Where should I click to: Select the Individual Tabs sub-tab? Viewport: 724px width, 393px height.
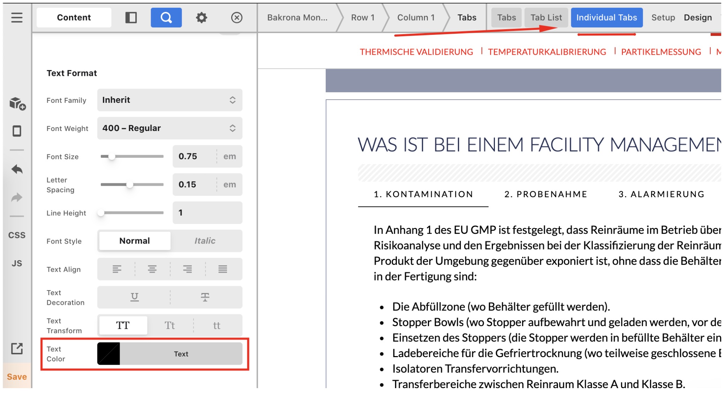606,17
